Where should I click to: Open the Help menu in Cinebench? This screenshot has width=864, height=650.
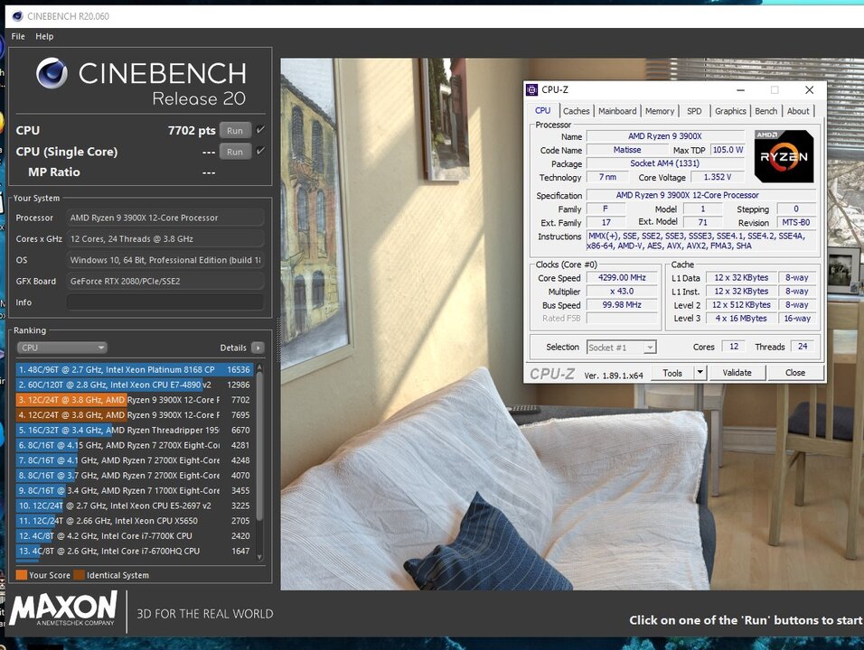(44, 36)
